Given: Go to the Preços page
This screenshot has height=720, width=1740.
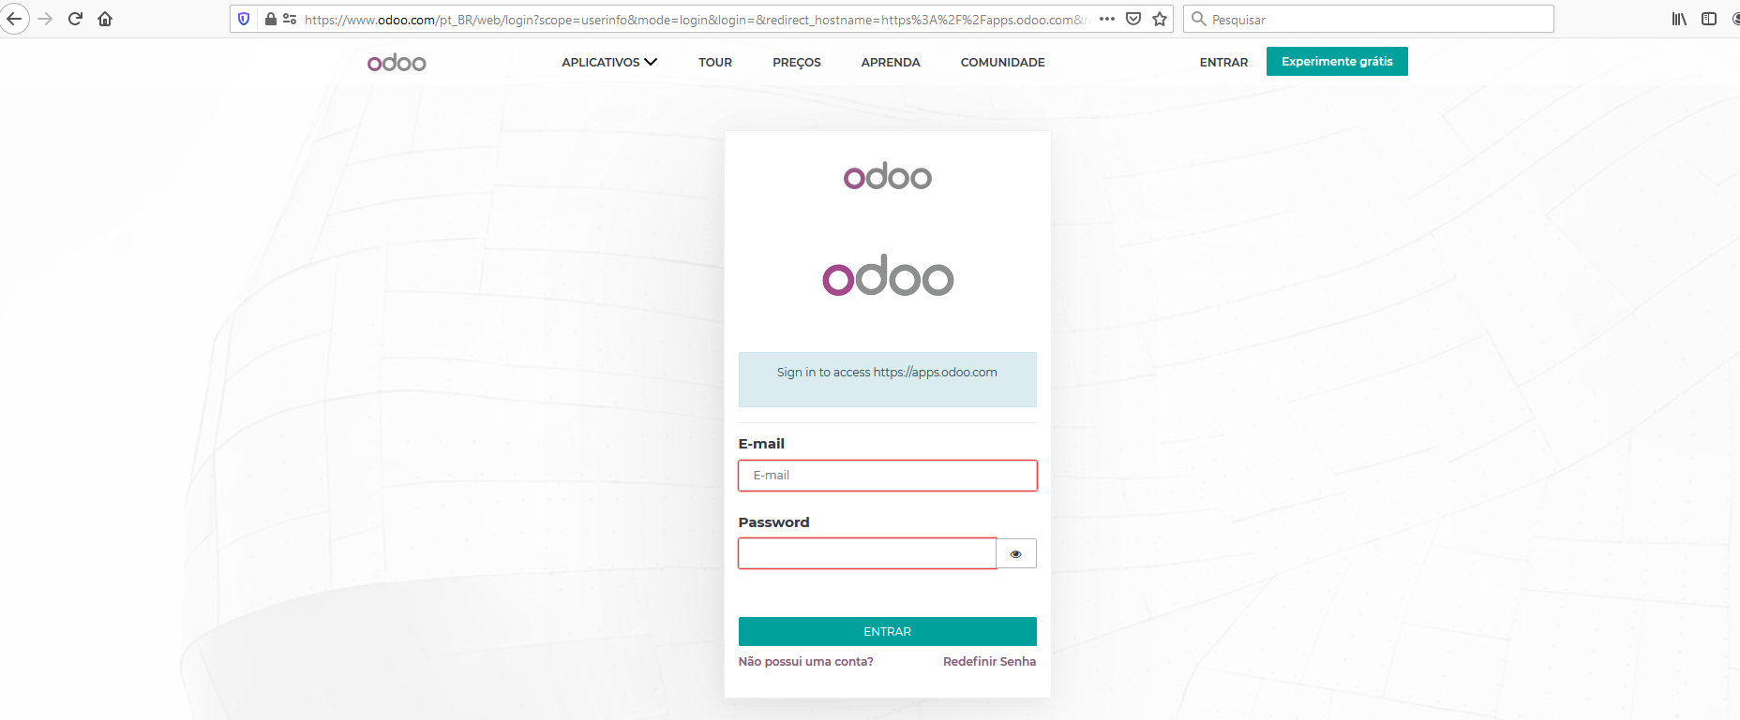Looking at the screenshot, I should click(797, 62).
